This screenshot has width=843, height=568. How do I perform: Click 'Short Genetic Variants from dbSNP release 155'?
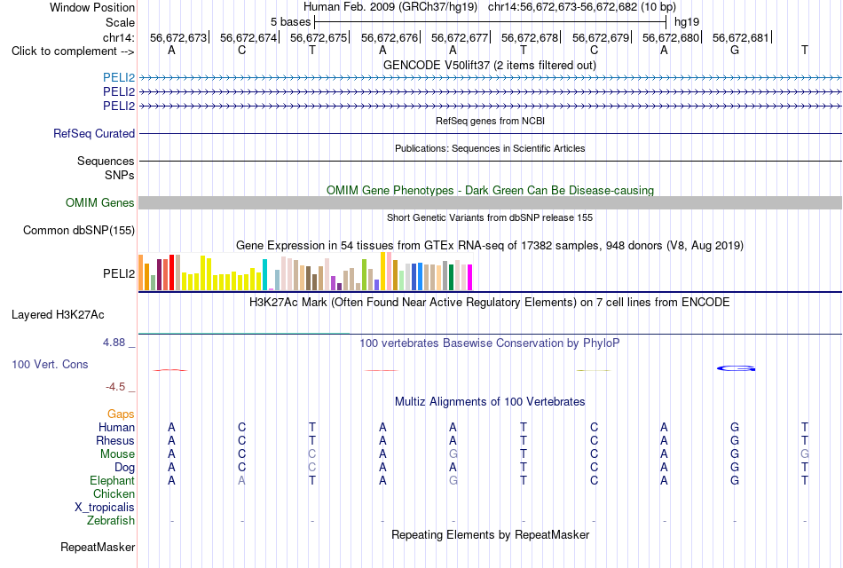[490, 217]
